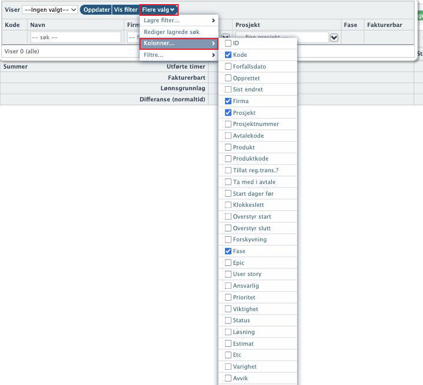Uncheck the Prosjekt column checkbox

click(228, 113)
